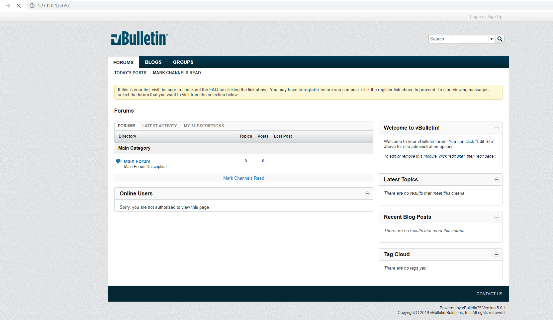Image resolution: width=553 pixels, height=320 pixels.
Task: Click 'There are no tags yet.' text
Action: coord(405,268)
